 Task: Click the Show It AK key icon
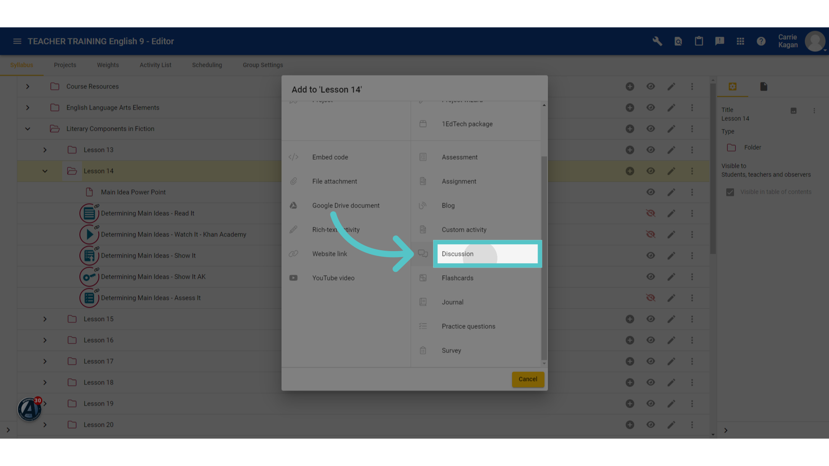89,277
